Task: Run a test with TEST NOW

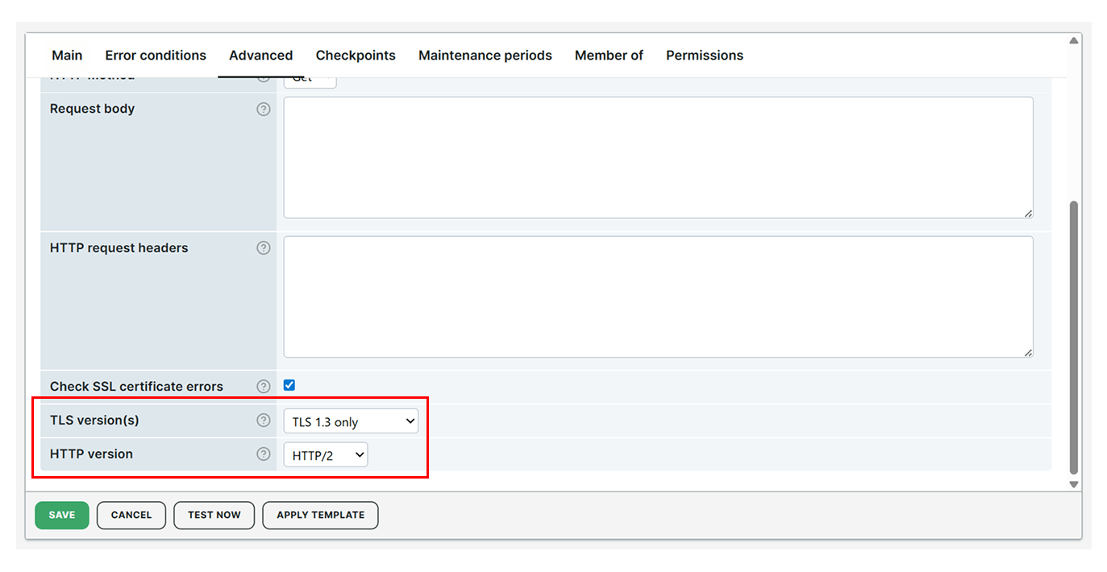Action: (x=214, y=515)
